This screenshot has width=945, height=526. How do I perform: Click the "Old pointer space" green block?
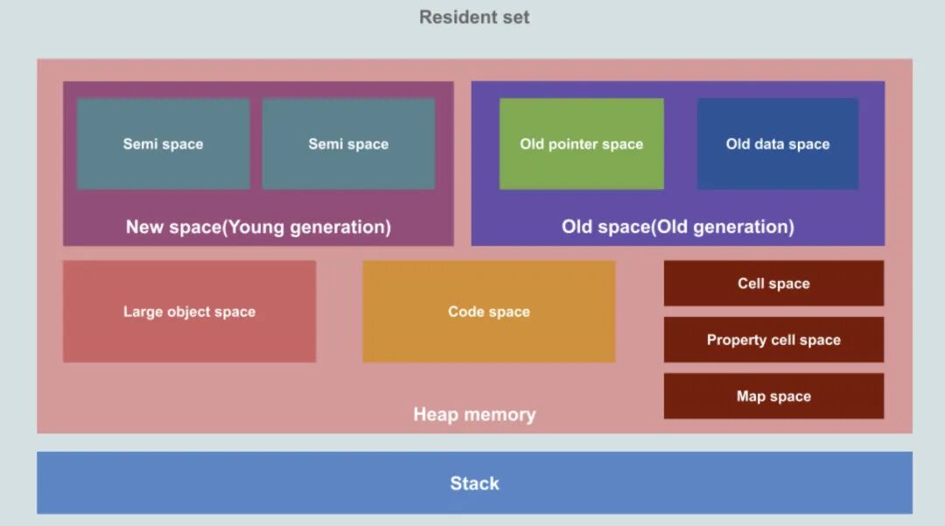582,144
